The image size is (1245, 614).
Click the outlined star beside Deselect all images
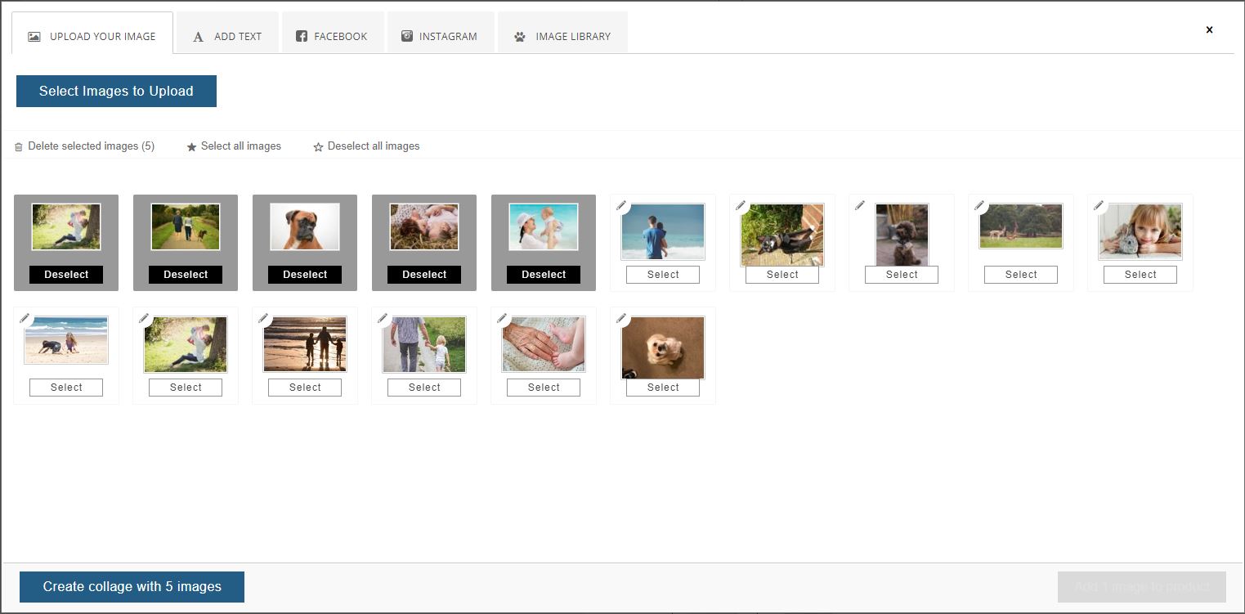318,146
